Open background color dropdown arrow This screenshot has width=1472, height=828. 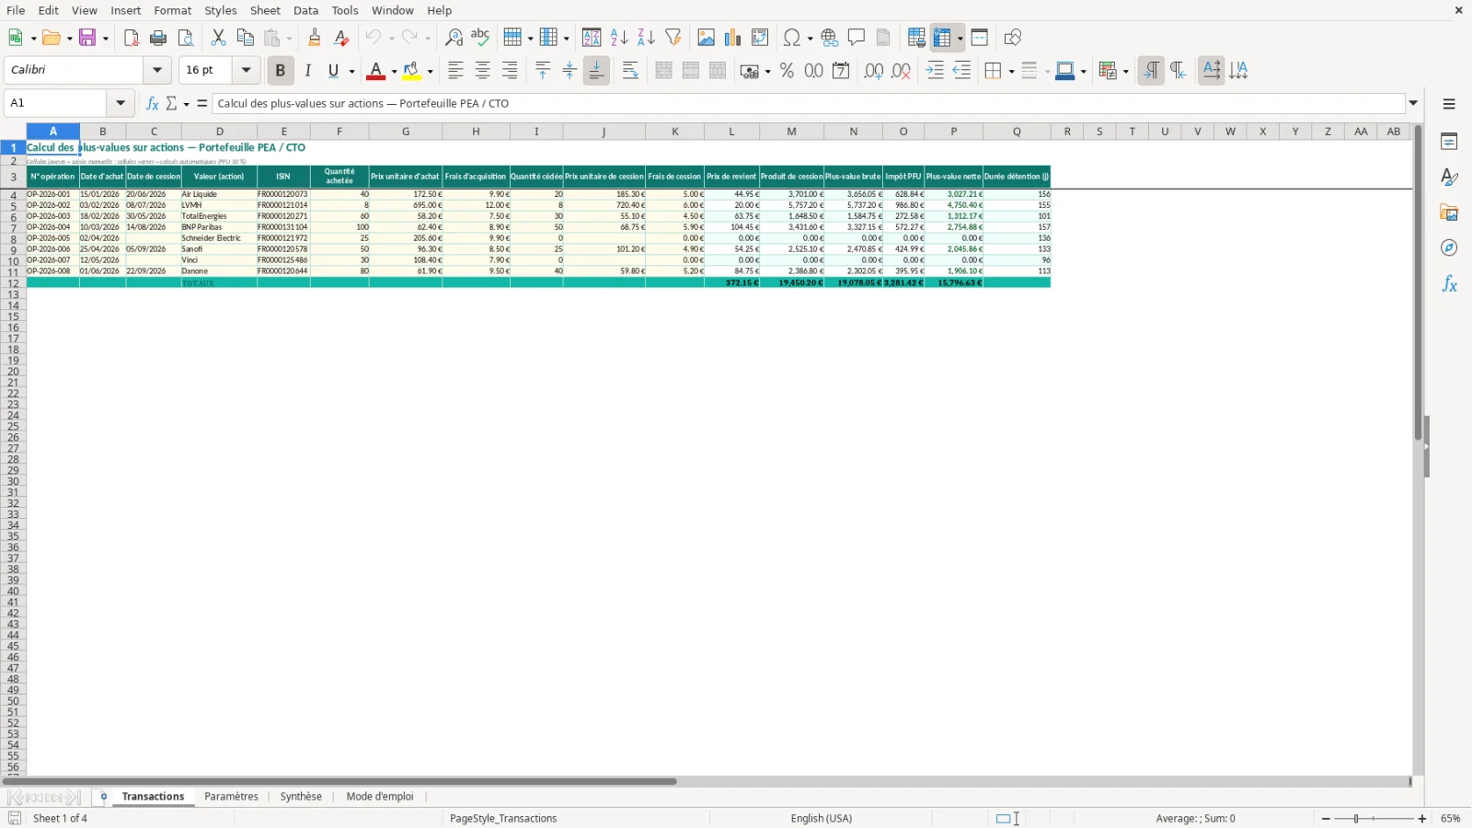click(430, 72)
